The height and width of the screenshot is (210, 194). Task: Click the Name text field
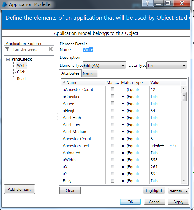(135, 49)
